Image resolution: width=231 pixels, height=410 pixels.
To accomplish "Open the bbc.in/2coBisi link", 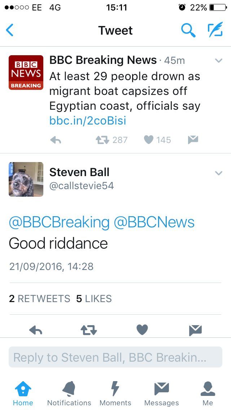I will click(88, 121).
